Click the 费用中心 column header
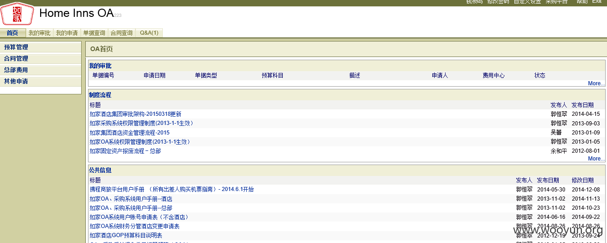 (493, 75)
